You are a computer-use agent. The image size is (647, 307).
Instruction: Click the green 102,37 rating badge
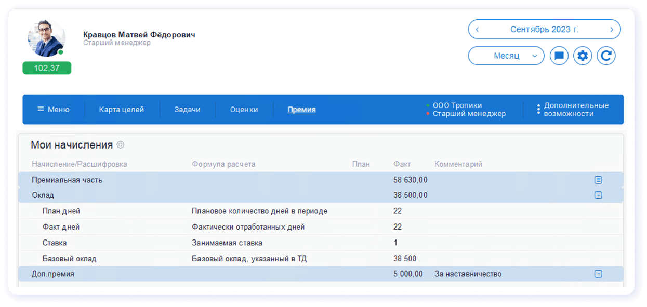[46, 68]
